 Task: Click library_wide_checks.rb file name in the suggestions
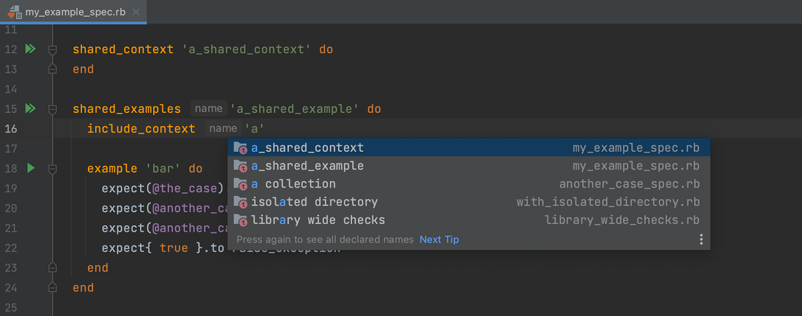tap(622, 220)
